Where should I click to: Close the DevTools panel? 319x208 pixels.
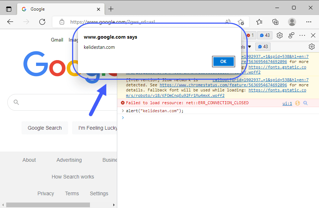click(313, 35)
